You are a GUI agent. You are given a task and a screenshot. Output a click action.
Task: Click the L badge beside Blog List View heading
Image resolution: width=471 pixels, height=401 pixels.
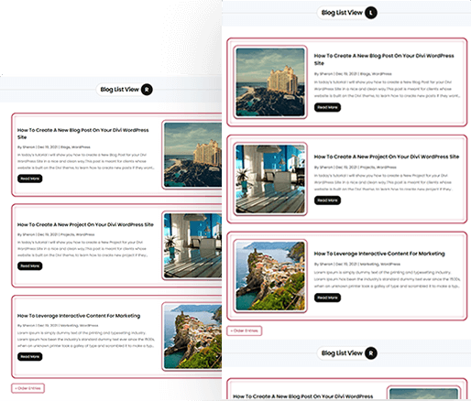coord(371,13)
